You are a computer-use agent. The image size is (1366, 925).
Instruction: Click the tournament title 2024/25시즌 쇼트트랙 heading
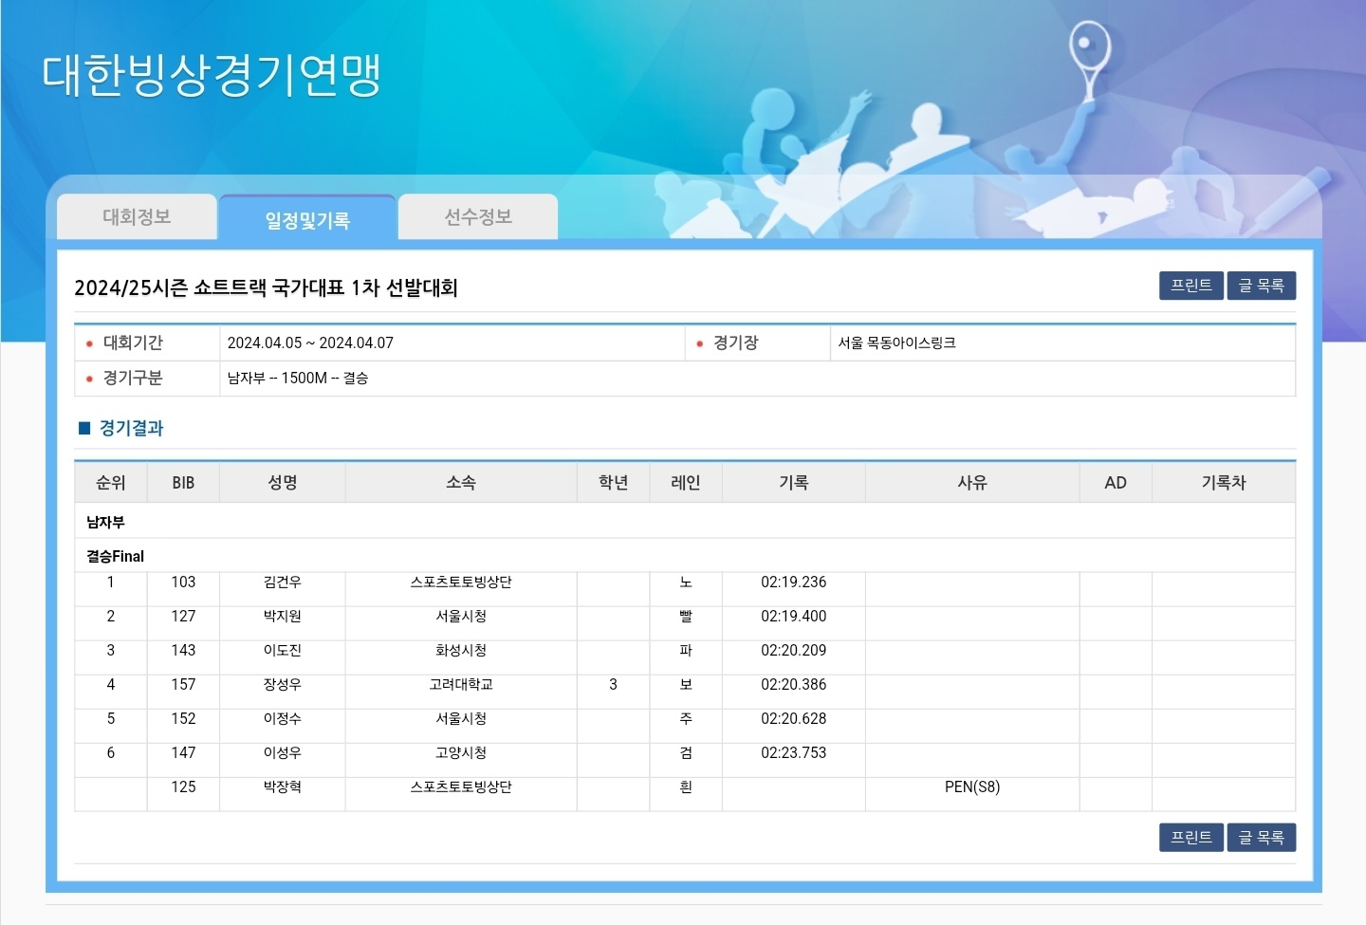(x=266, y=287)
